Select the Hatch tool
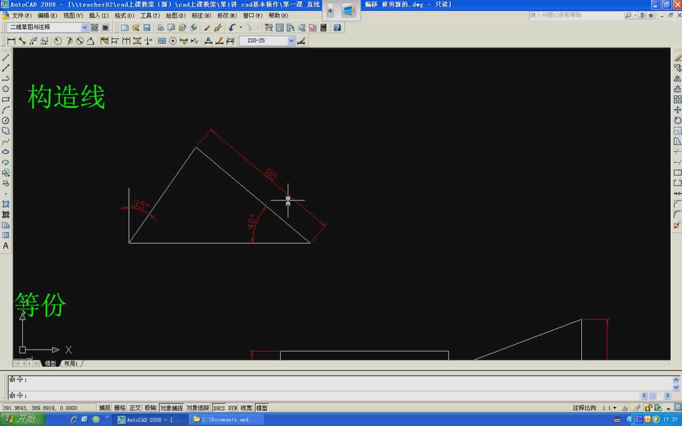682x426 pixels. point(6,204)
